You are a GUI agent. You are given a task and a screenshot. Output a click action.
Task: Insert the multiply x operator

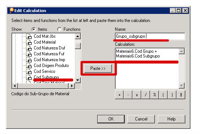point(137,95)
